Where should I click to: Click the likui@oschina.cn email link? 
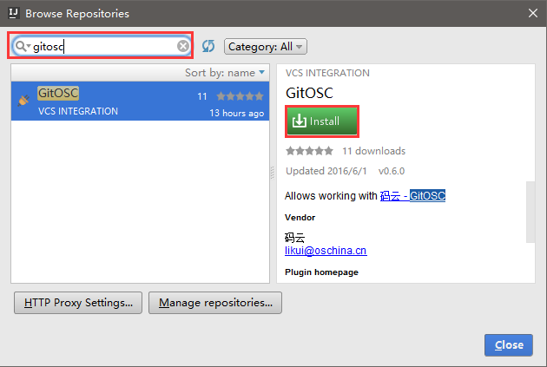(326, 251)
